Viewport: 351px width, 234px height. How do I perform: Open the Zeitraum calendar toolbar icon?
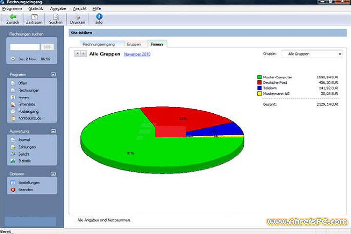pyautogui.click(x=34, y=17)
